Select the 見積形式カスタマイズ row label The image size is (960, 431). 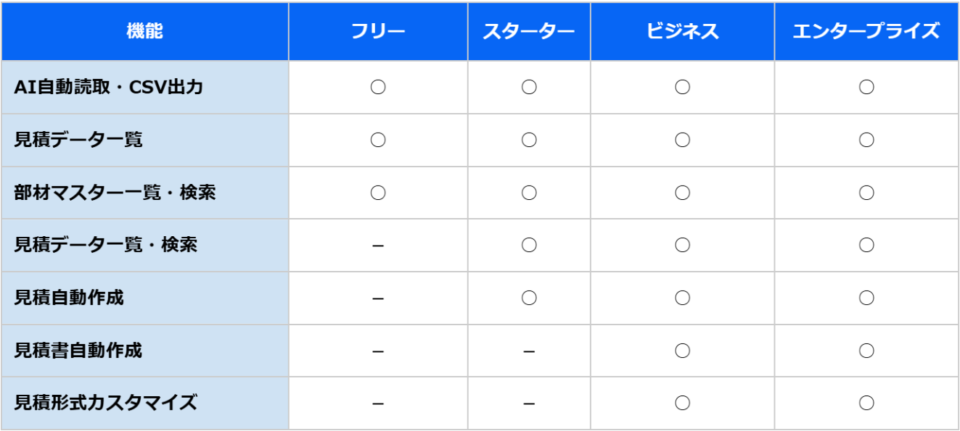(106, 403)
